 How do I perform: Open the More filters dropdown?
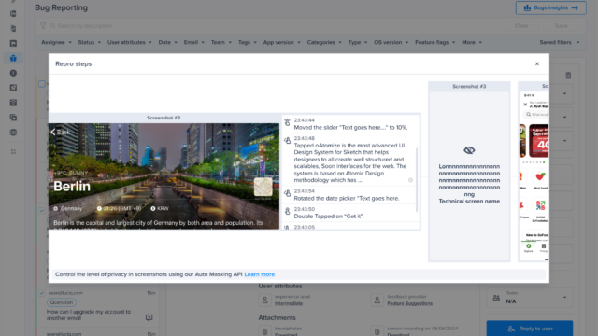[x=472, y=42]
